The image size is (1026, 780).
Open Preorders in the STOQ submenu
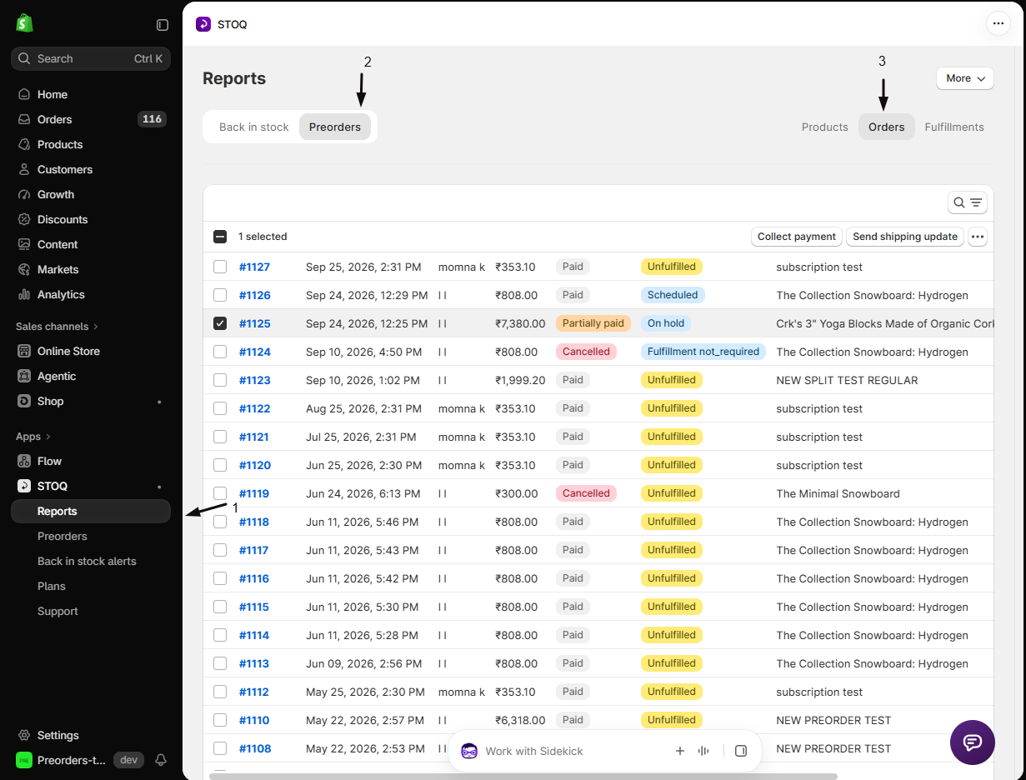pos(91,536)
